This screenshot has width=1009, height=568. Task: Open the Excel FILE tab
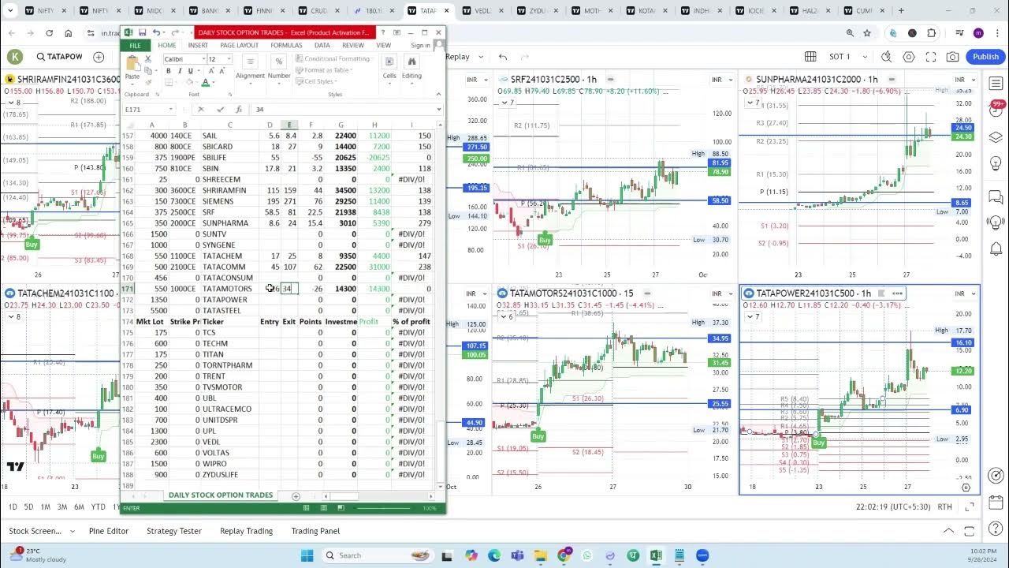tap(136, 45)
